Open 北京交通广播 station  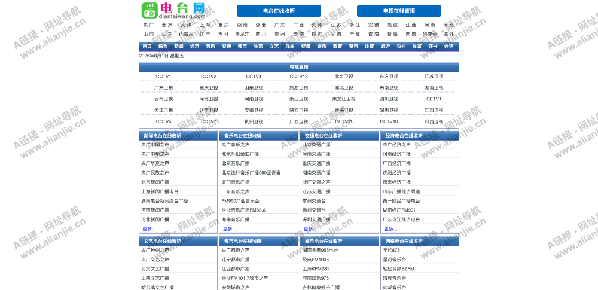pyautogui.click(x=316, y=145)
